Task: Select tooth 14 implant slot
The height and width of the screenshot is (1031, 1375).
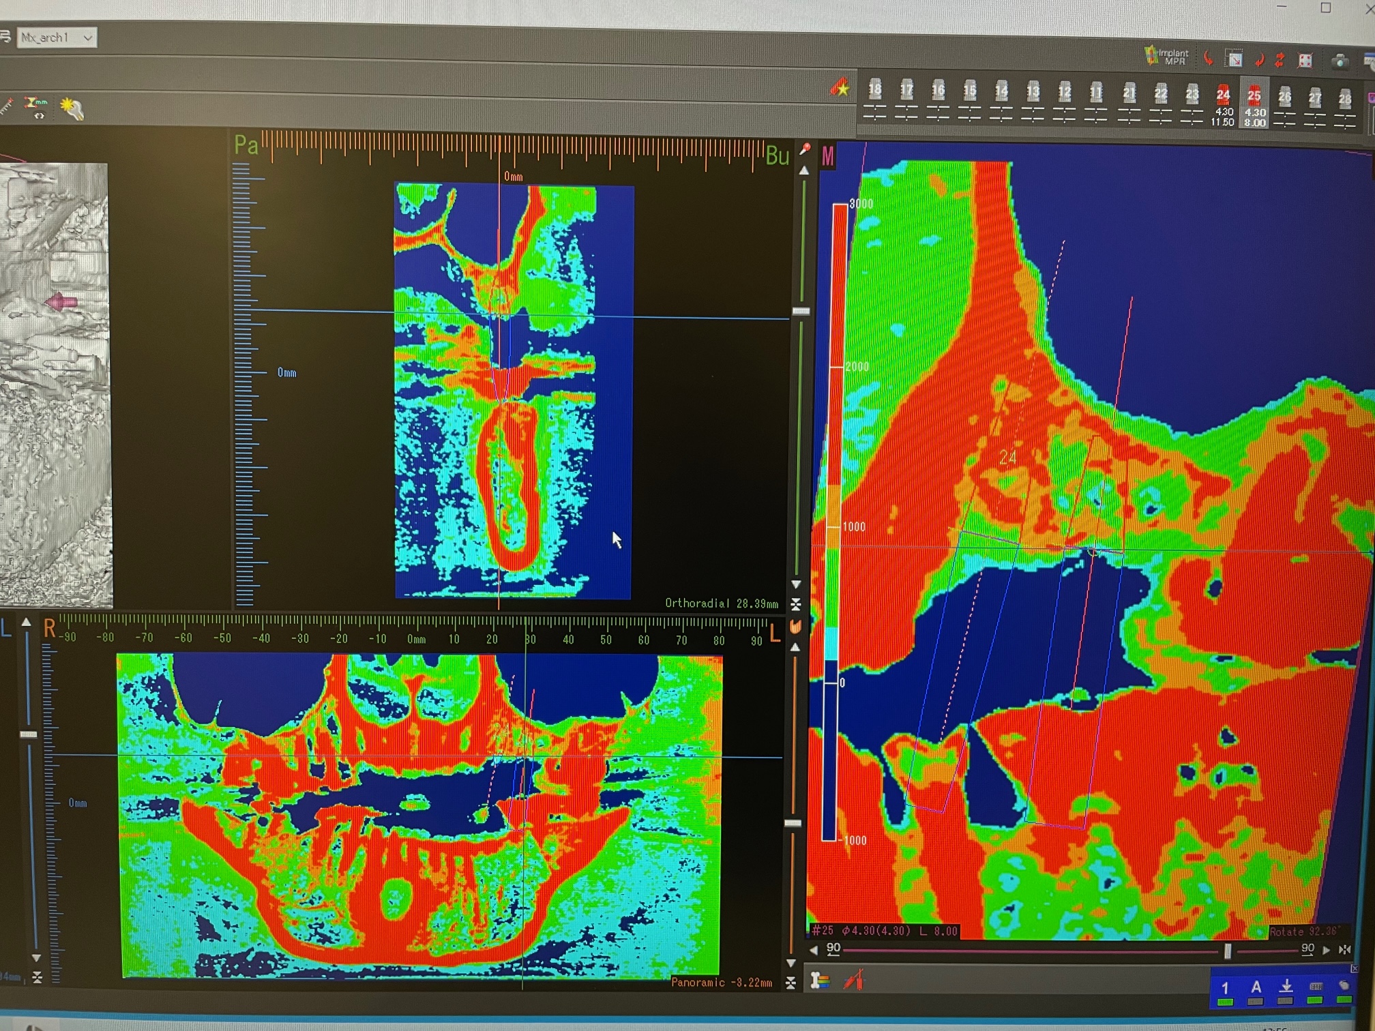Action: [x=1001, y=102]
